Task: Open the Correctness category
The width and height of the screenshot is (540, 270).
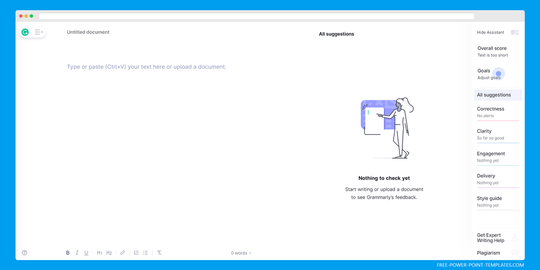Action: click(x=498, y=112)
